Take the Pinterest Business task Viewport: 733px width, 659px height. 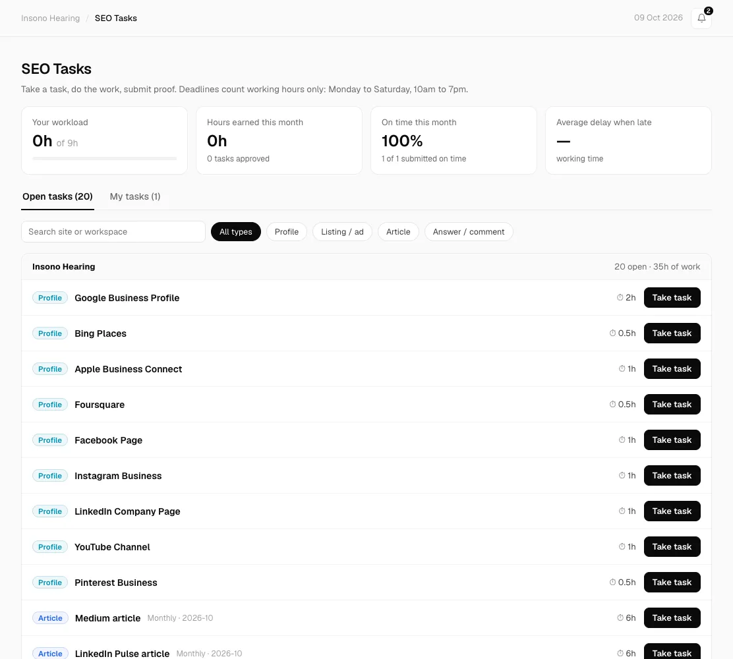672,583
